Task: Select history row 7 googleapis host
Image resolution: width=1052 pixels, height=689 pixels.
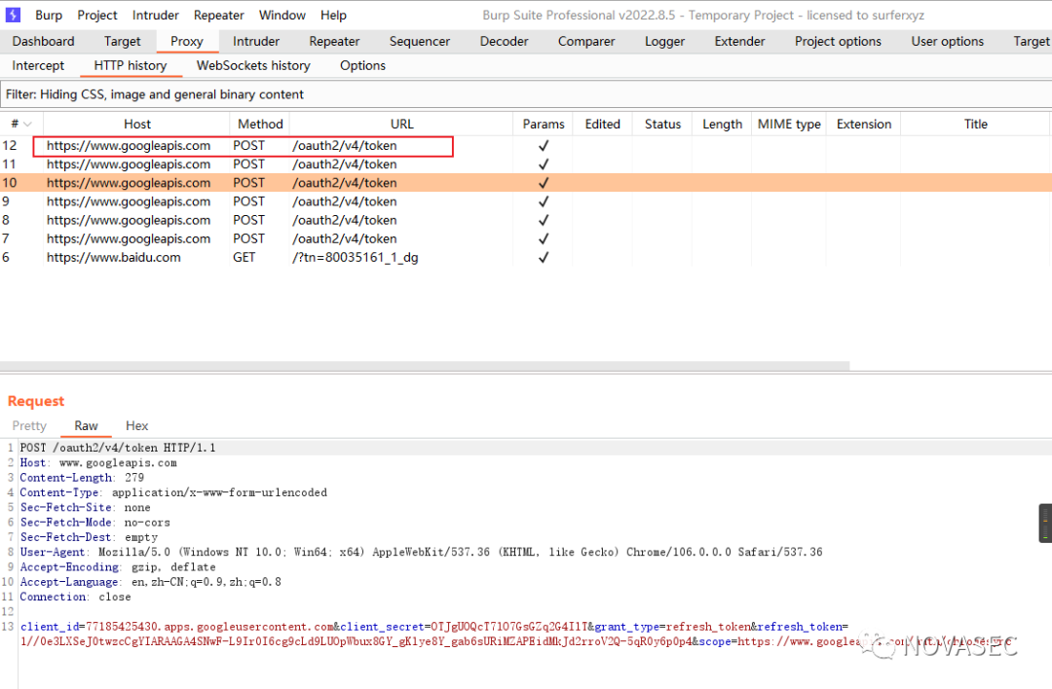Action: (x=129, y=239)
